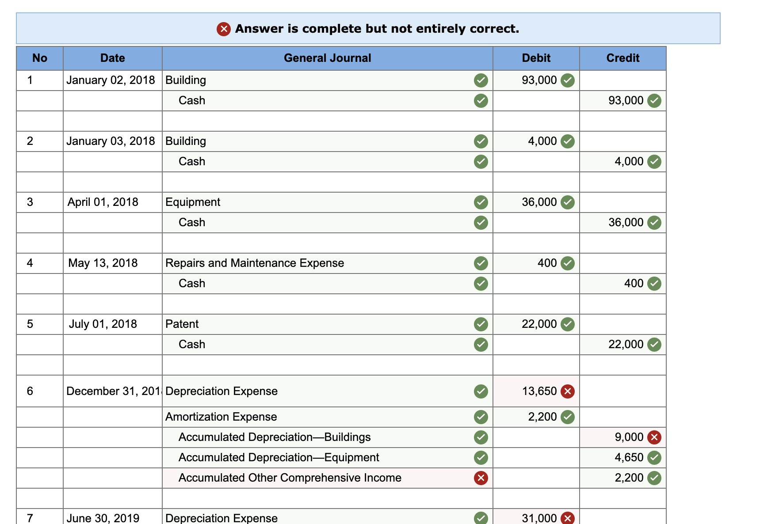
Task: Click the 'Repairs and Maintenance Expense' account field
Action: pyautogui.click(x=328, y=263)
